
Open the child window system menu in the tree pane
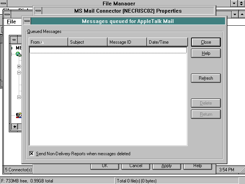coord(14,39)
